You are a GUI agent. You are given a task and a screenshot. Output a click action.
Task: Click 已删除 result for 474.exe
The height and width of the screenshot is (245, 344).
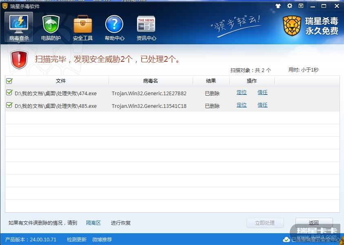212,94
